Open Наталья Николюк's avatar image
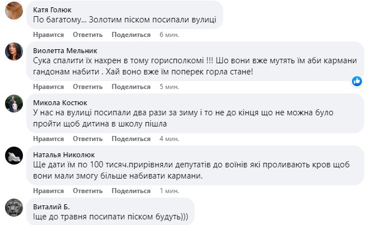376x225 pixels. click(14, 156)
